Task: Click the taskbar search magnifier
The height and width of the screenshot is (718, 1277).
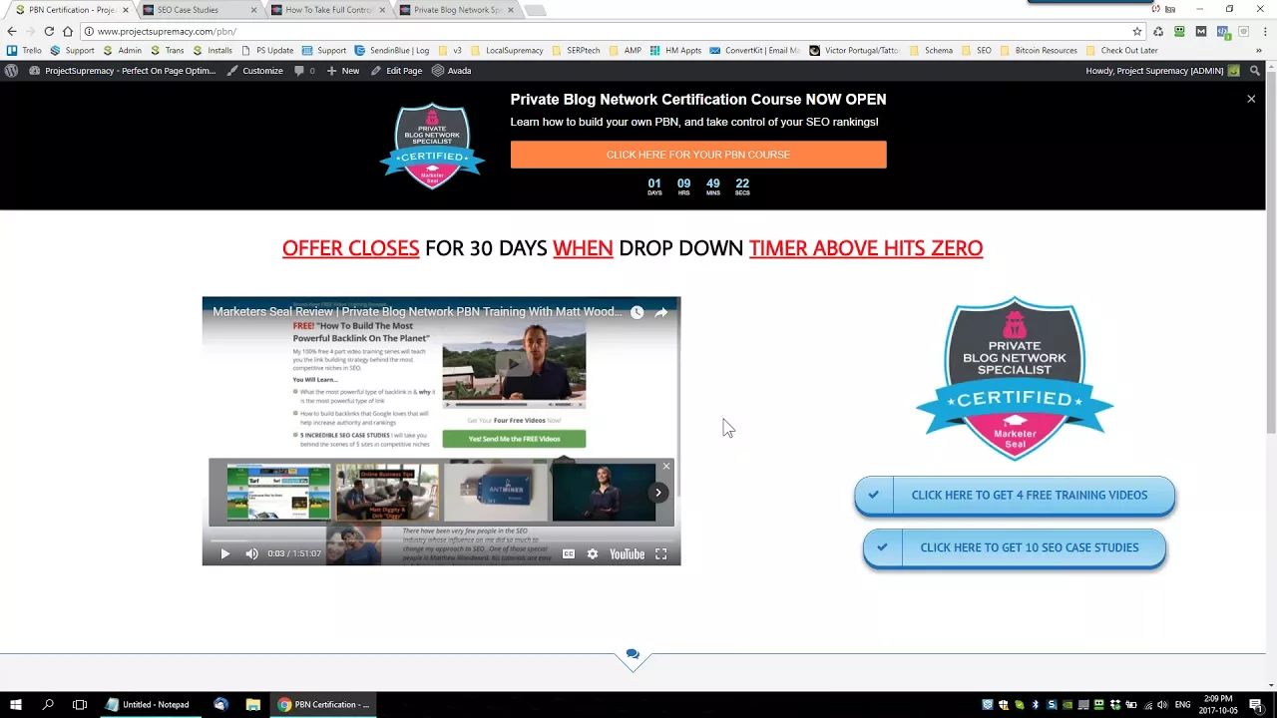Action: tap(47, 705)
